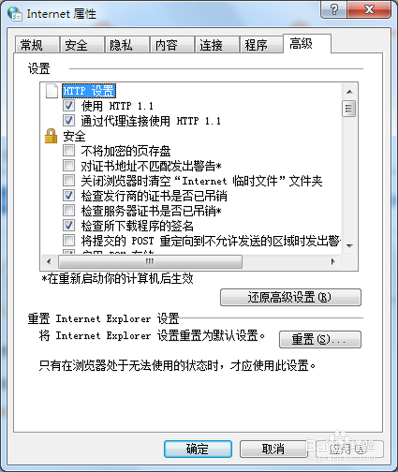Viewport: 398px width, 472px height.
Task: Click the 重置(S)... button
Action: [x=320, y=339]
